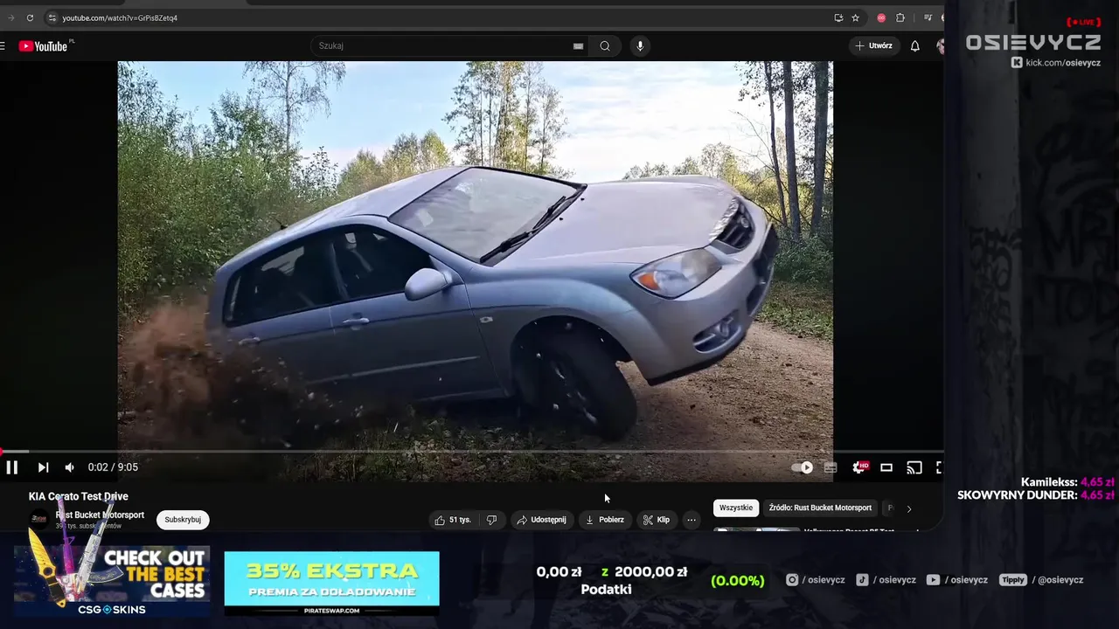Enter fullscreen mode in the player
This screenshot has width=1119, height=629.
click(939, 467)
